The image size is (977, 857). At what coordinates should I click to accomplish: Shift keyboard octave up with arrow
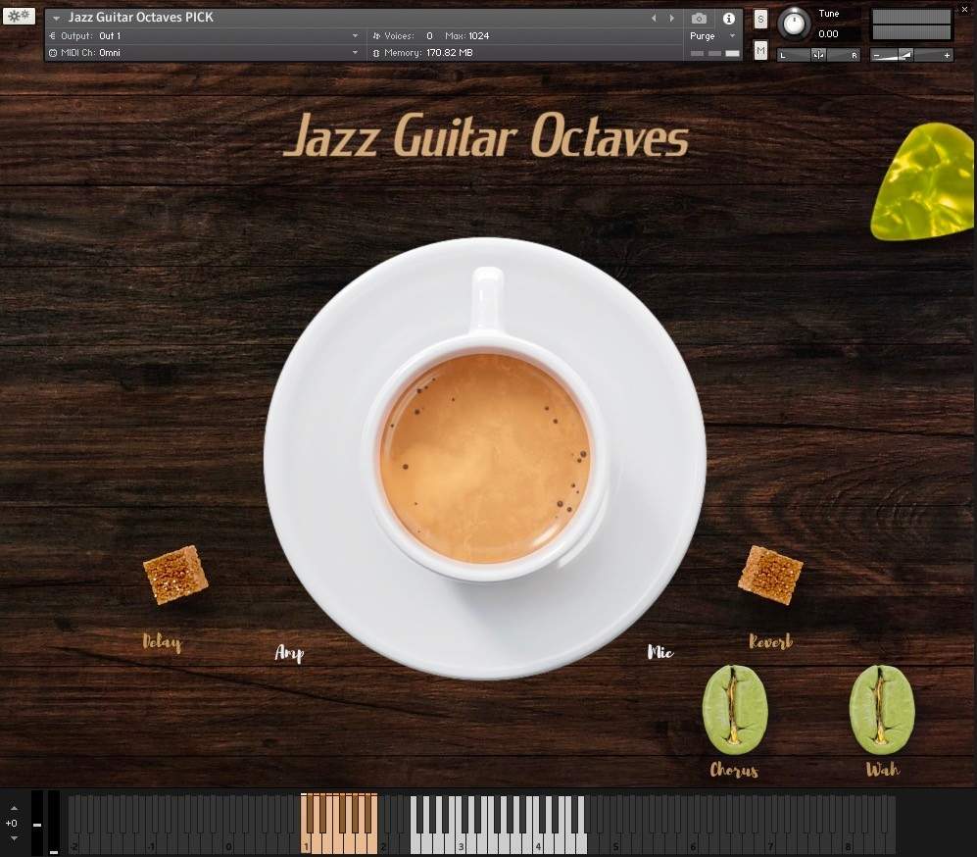click(x=14, y=809)
